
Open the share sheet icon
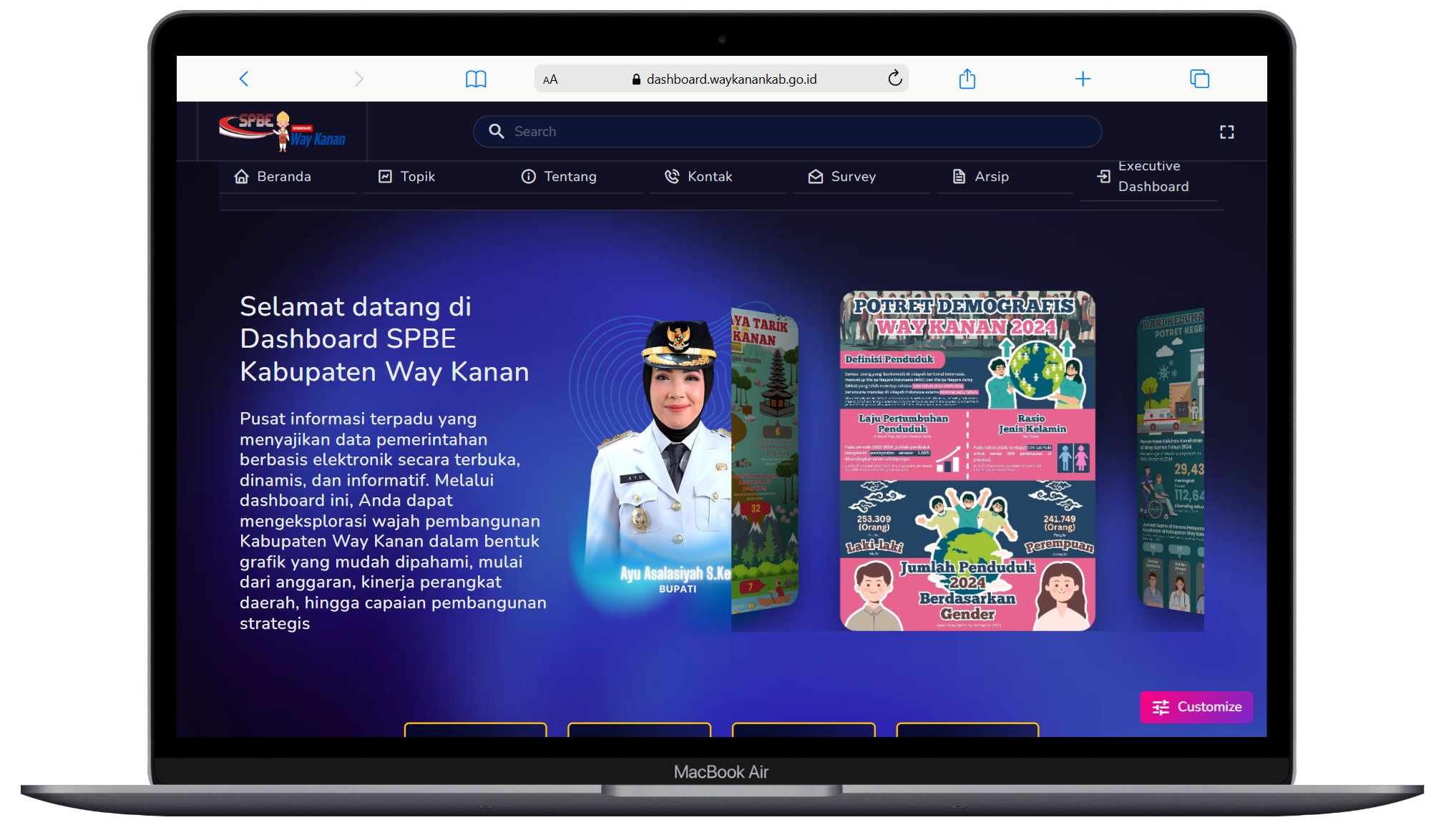click(967, 78)
